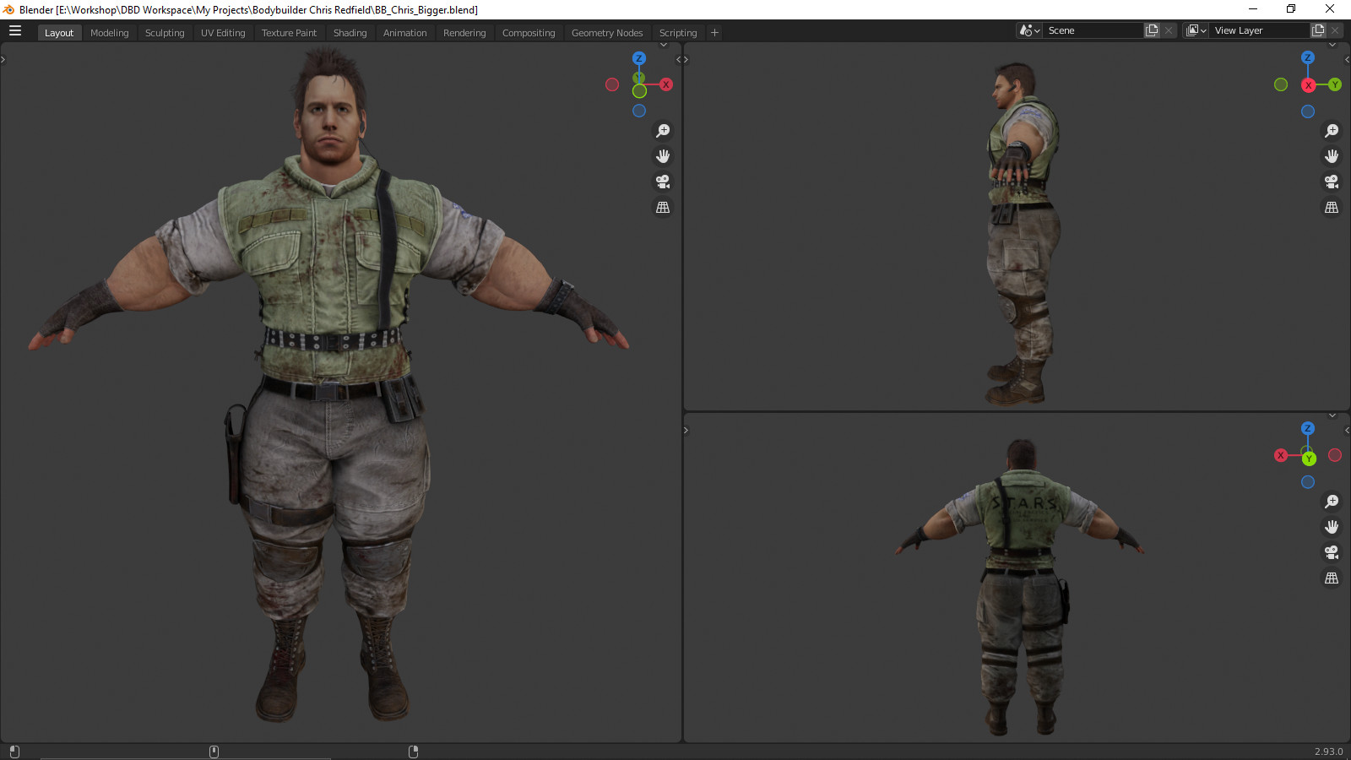
Task: Switch to the UV Editing workspace tab
Action: tap(223, 33)
